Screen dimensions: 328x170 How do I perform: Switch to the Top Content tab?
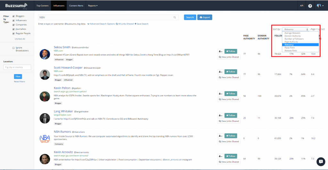pos(42,6)
